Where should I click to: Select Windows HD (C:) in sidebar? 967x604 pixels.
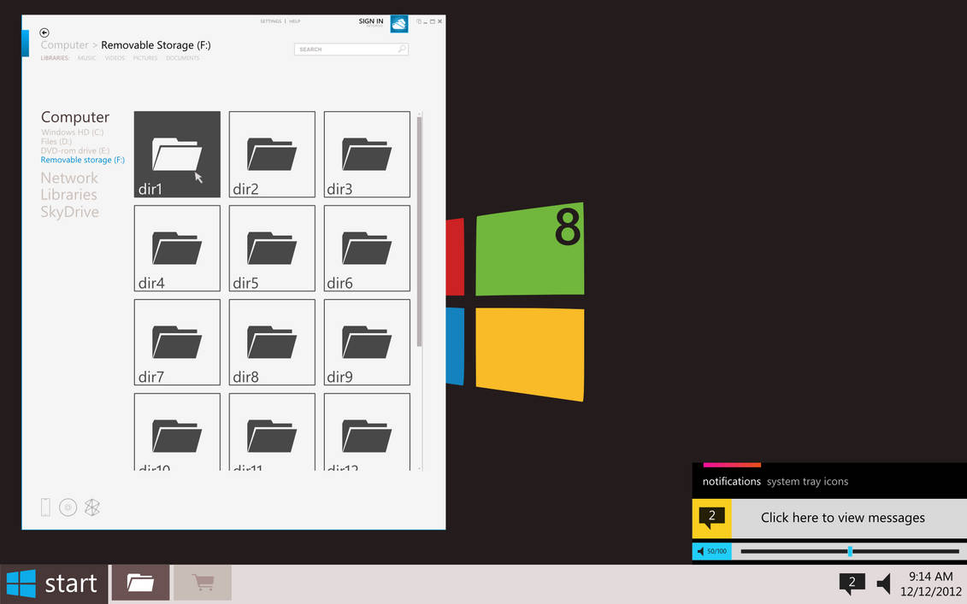click(72, 132)
